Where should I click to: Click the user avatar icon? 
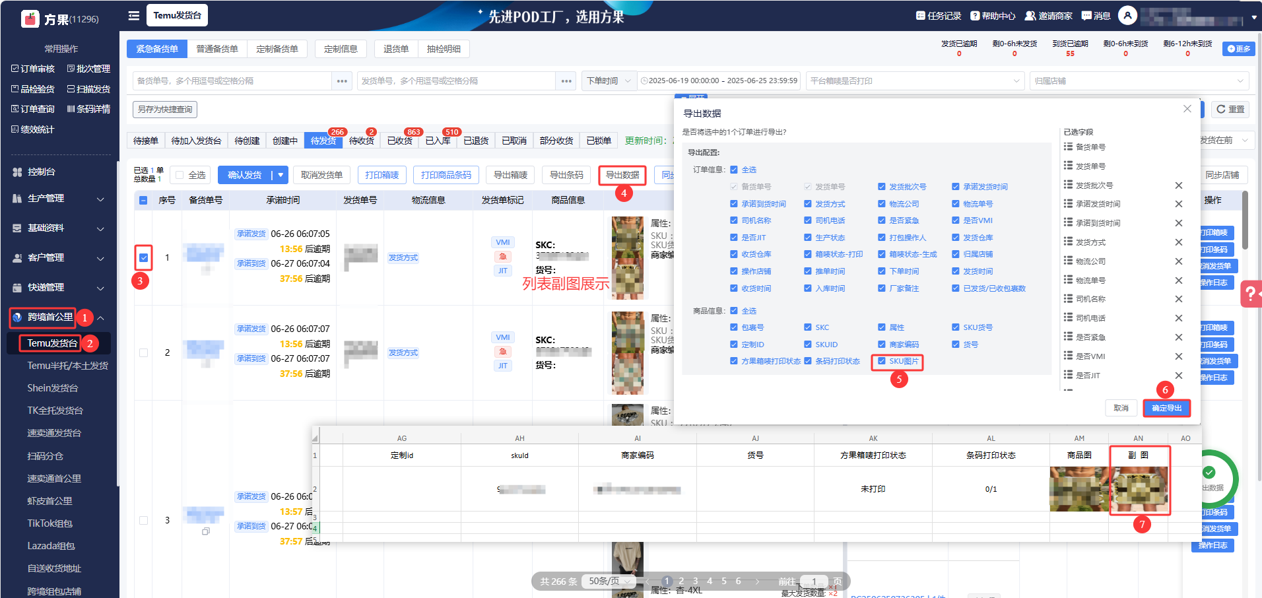point(1127,16)
